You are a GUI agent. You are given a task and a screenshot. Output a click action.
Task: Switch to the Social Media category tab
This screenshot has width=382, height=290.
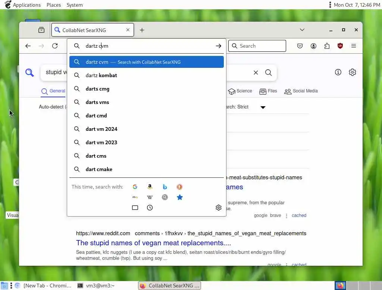301,91
